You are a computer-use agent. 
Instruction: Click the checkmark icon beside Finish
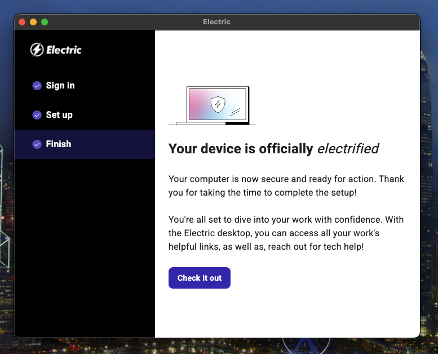point(37,144)
